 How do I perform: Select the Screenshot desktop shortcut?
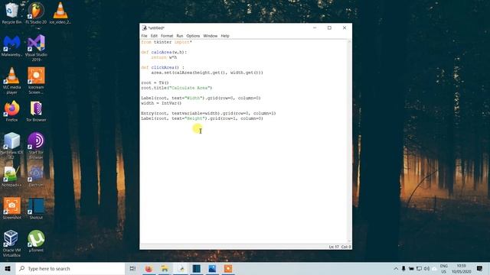(x=11, y=209)
